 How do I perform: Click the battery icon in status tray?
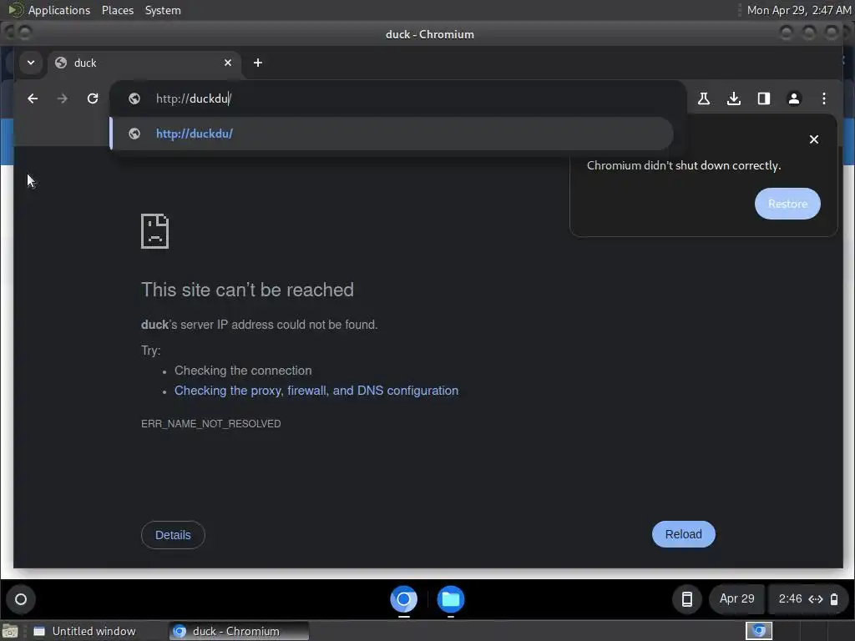tap(834, 599)
